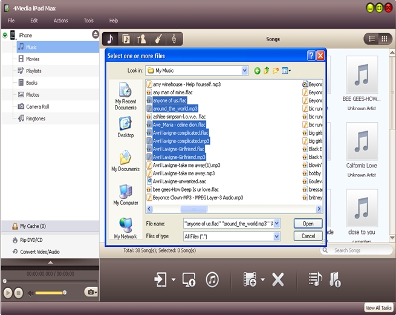This screenshot has width=396, height=315.
Task: Open the Tools menu
Action: (x=89, y=21)
